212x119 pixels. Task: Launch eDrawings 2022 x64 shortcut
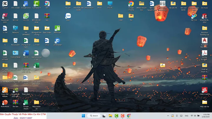click(x=15, y=92)
